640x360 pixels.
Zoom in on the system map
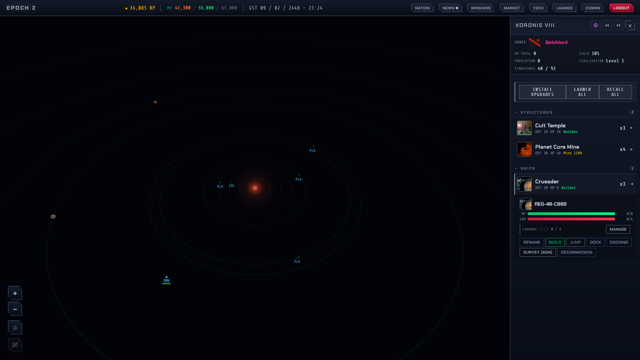(15, 293)
